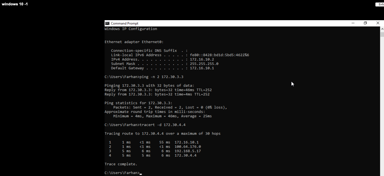Click the Default Gateway value 172.16.10.1
Viewport: 384px width, 176px height.
coord(202,68)
